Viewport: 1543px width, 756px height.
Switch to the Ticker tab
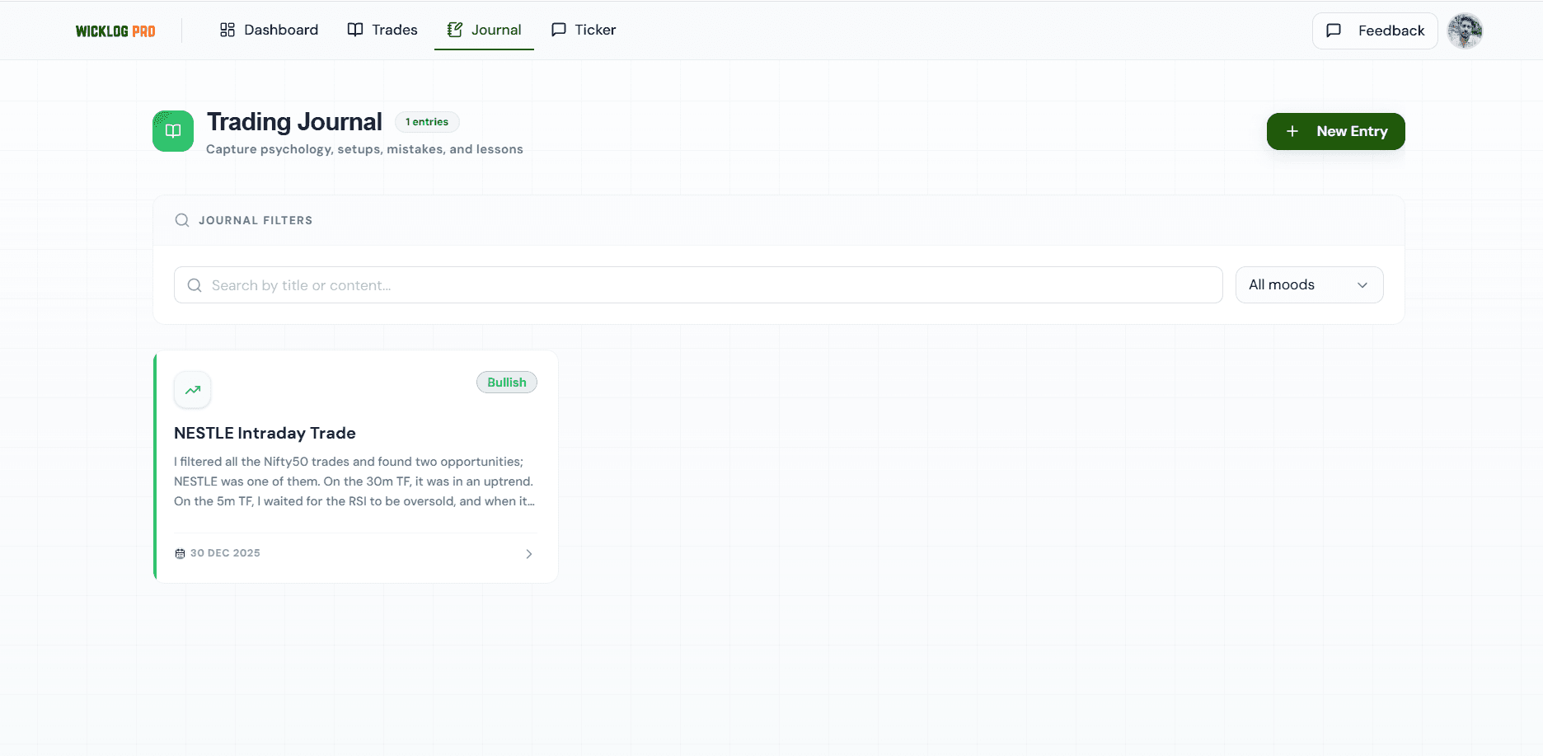click(584, 30)
